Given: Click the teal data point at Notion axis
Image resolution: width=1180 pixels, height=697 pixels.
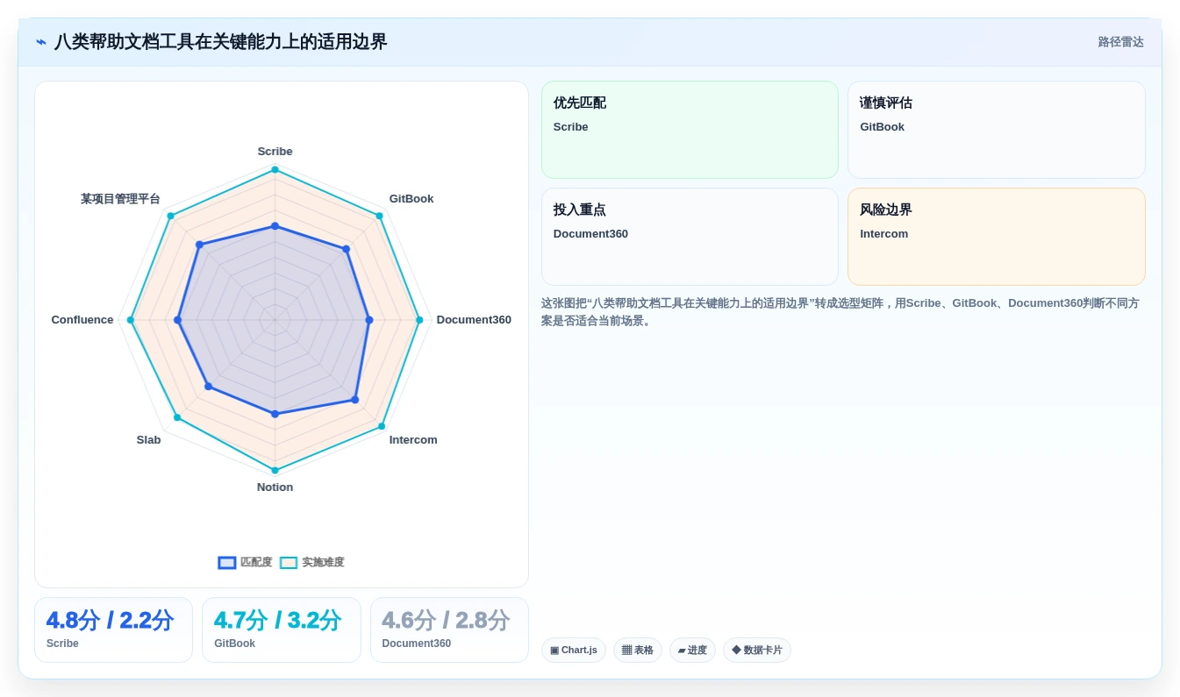Looking at the screenshot, I should tap(275, 471).
